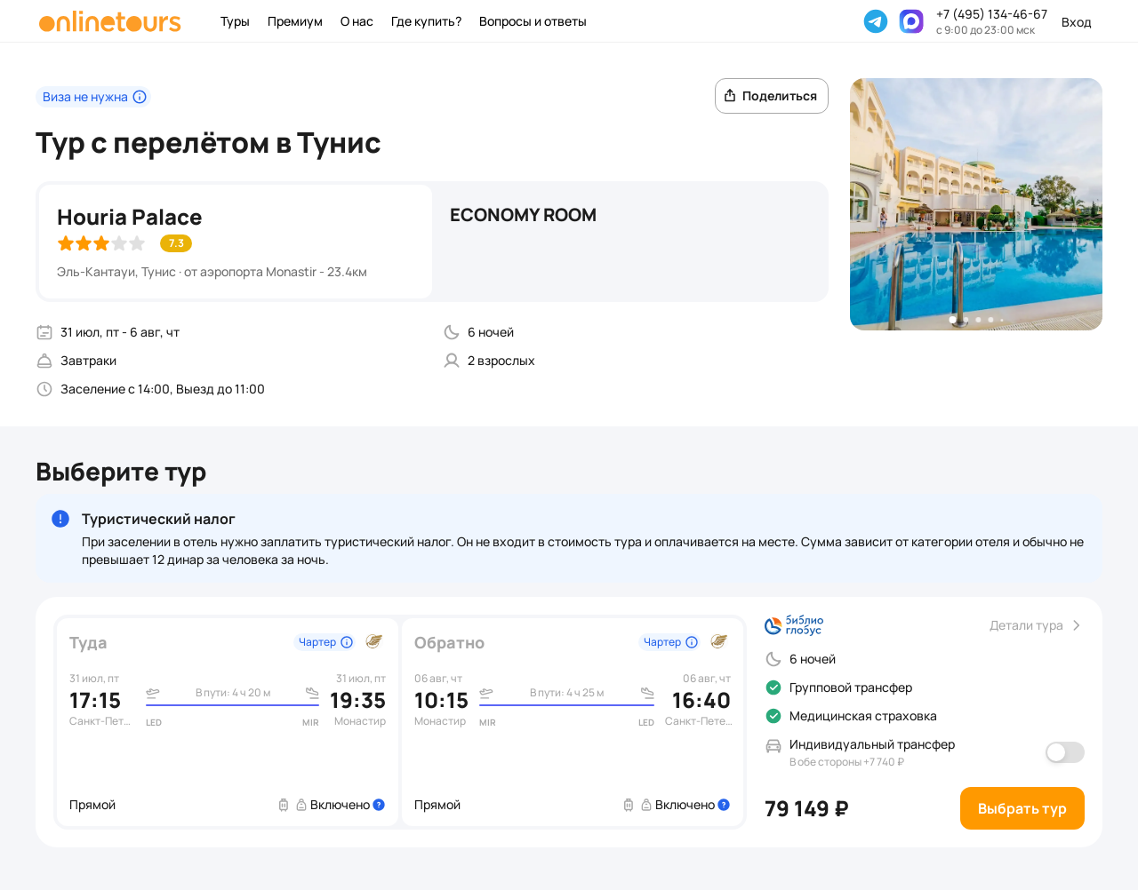The height and width of the screenshot is (890, 1138).
Task: Click the Библио Глобус operator logo
Action: 794,625
